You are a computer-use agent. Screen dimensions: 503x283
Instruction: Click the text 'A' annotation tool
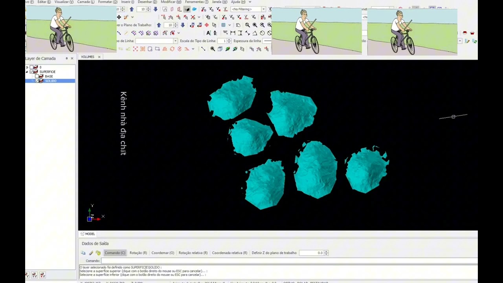[x=208, y=33]
